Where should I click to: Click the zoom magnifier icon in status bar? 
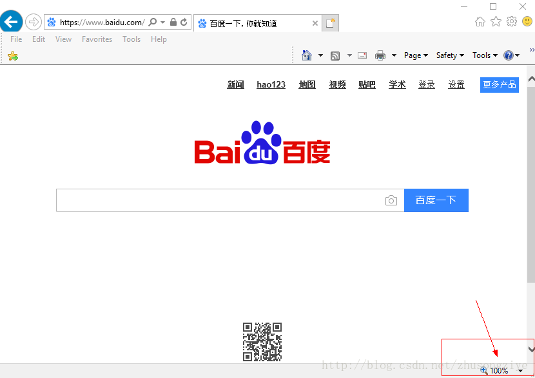coord(484,370)
